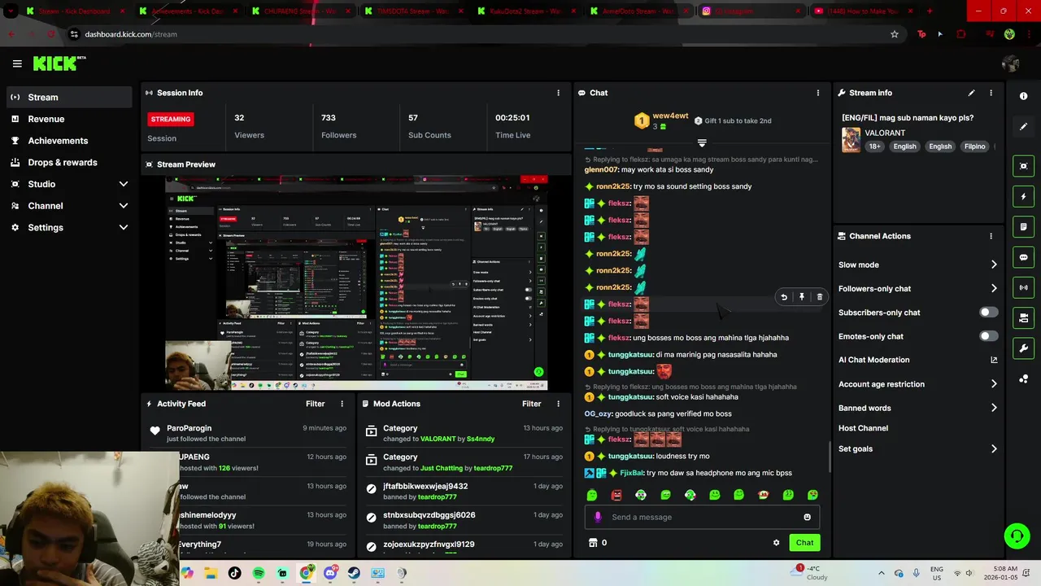Click the green support chat bubble
This screenshot has width=1041, height=586.
[x=1017, y=536]
